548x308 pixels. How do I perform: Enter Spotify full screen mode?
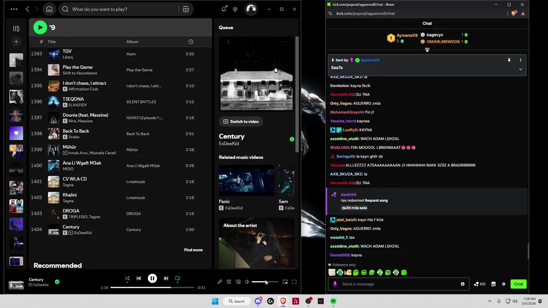click(294, 282)
